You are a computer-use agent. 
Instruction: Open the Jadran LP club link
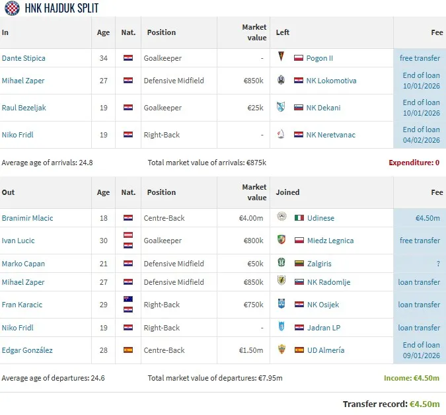pos(324,328)
